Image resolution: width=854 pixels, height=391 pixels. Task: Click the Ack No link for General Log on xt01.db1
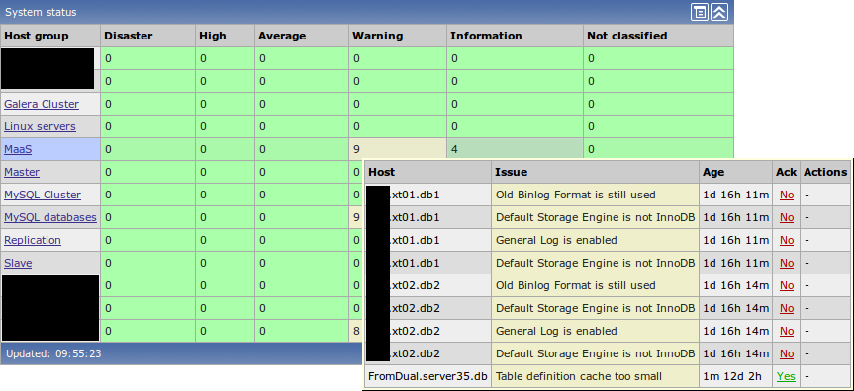click(x=787, y=240)
